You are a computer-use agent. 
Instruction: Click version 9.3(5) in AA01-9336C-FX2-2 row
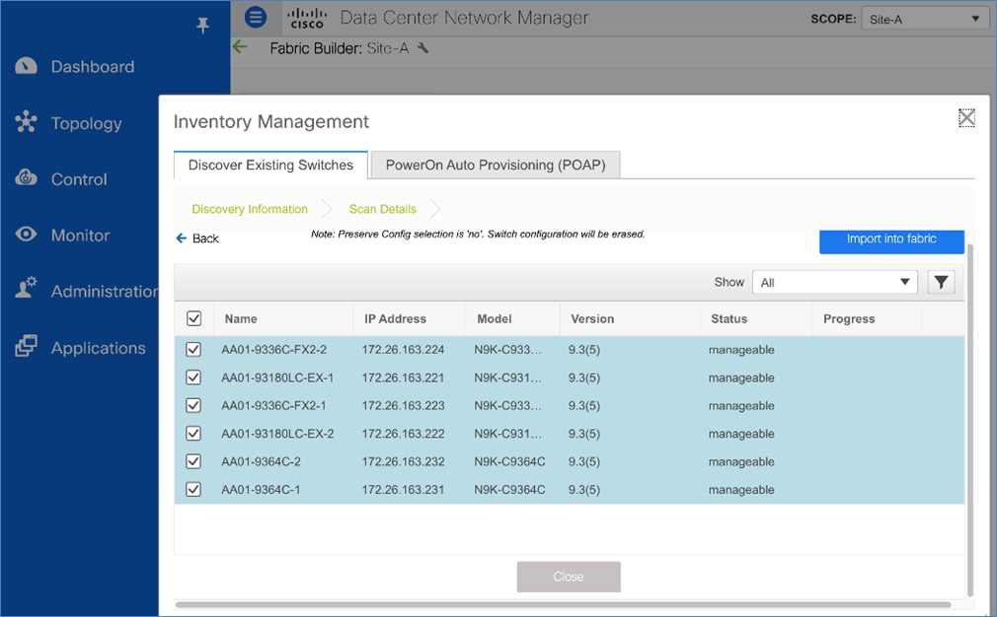[584, 350]
